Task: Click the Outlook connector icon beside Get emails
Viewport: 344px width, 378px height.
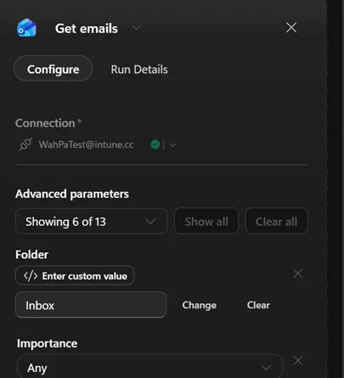Action: click(x=26, y=28)
